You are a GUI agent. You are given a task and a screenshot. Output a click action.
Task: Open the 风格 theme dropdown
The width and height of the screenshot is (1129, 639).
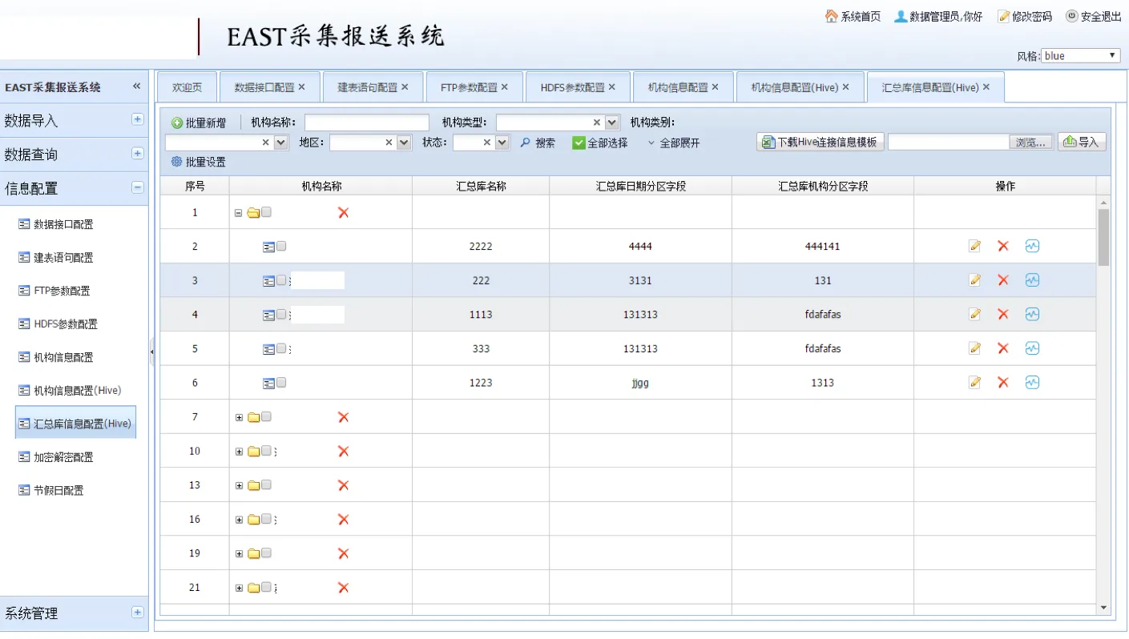1080,56
